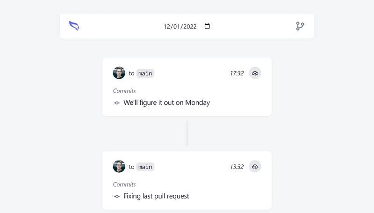The image size is (374, 213).
Task: Open the calendar date picker icon
Action: pyautogui.click(x=207, y=26)
